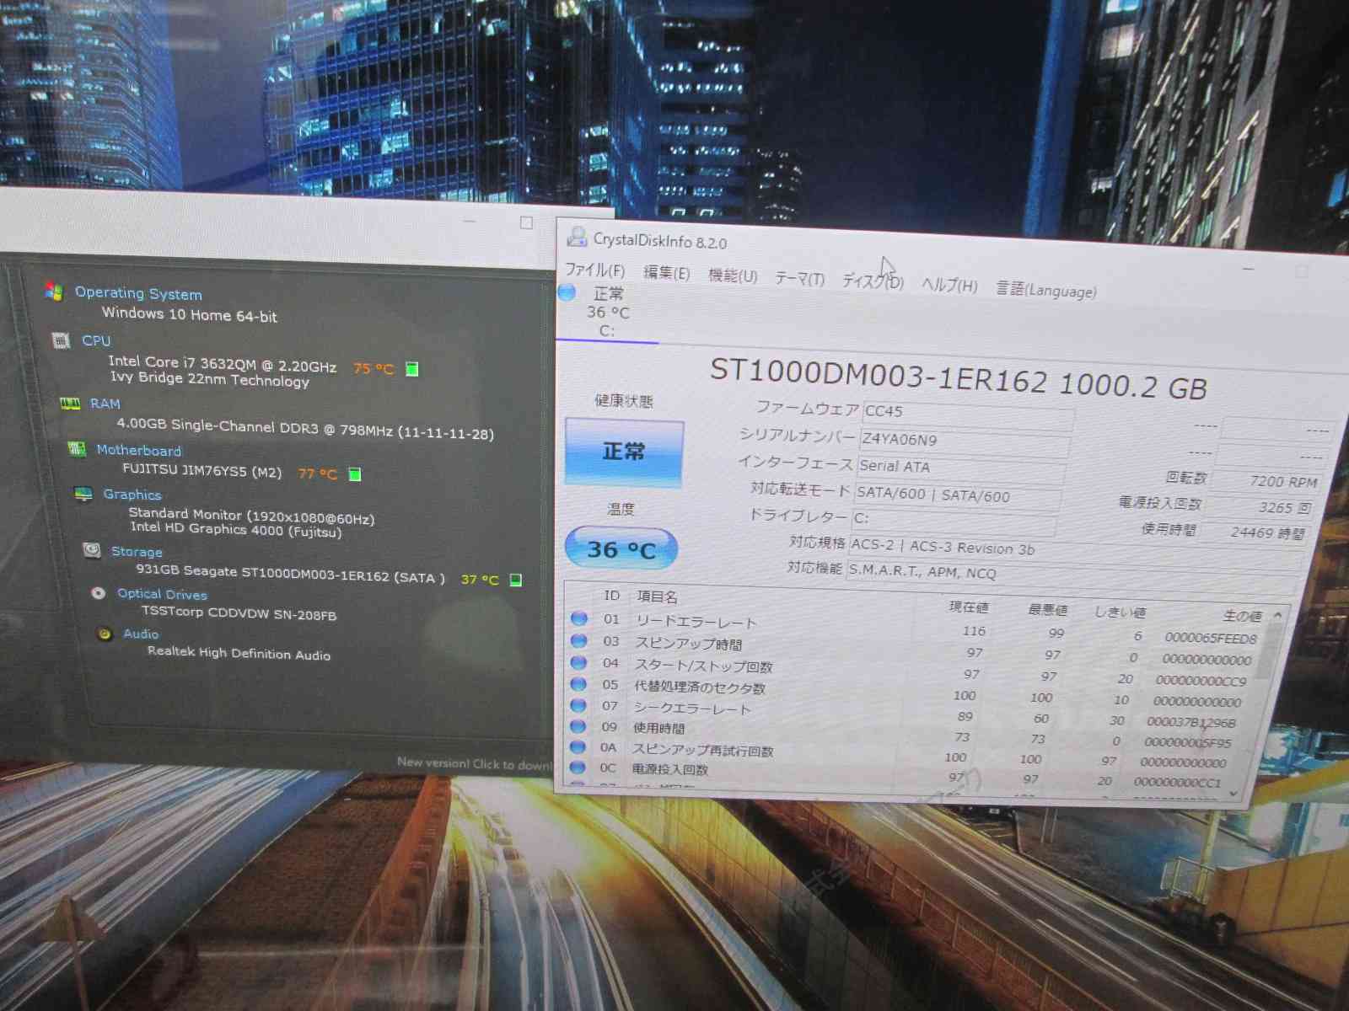The image size is (1349, 1011).
Task: Click the CPU chip icon in Speccy
Action: 61,340
